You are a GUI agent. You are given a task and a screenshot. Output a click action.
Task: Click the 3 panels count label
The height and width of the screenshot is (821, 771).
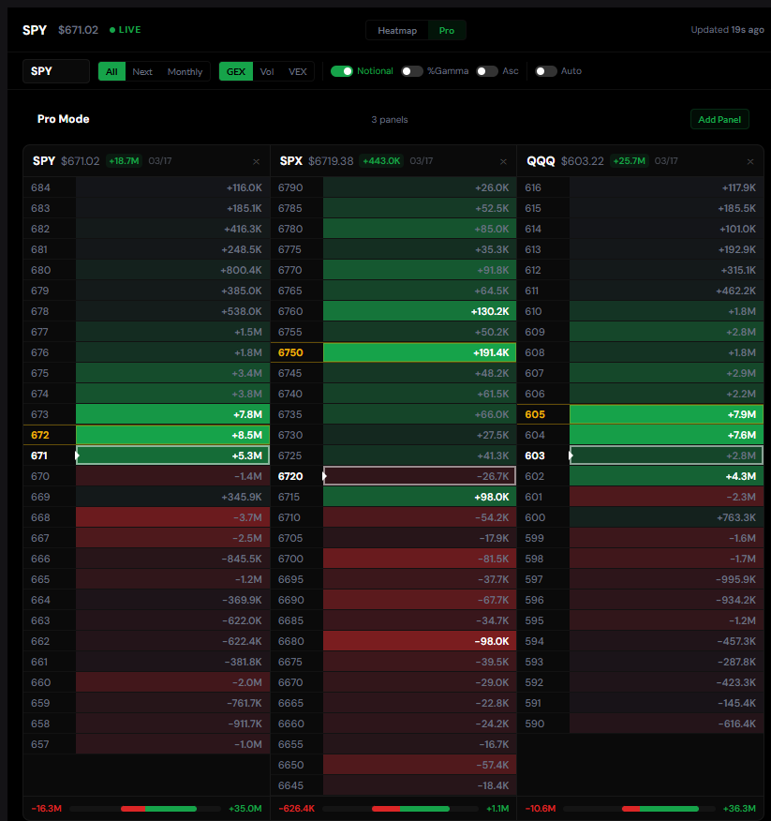pyautogui.click(x=390, y=119)
